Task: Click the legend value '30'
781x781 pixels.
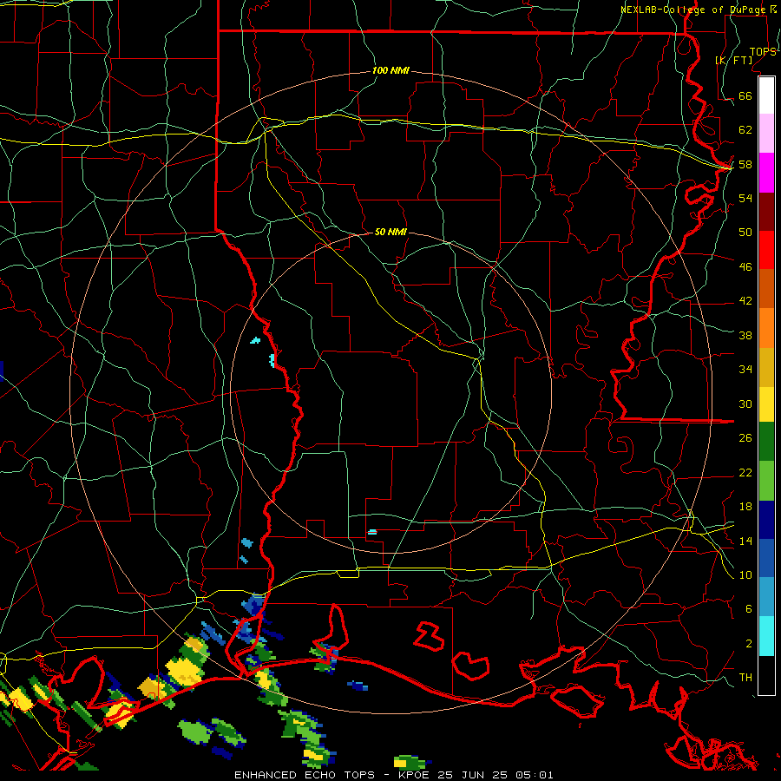Action: 745,404
